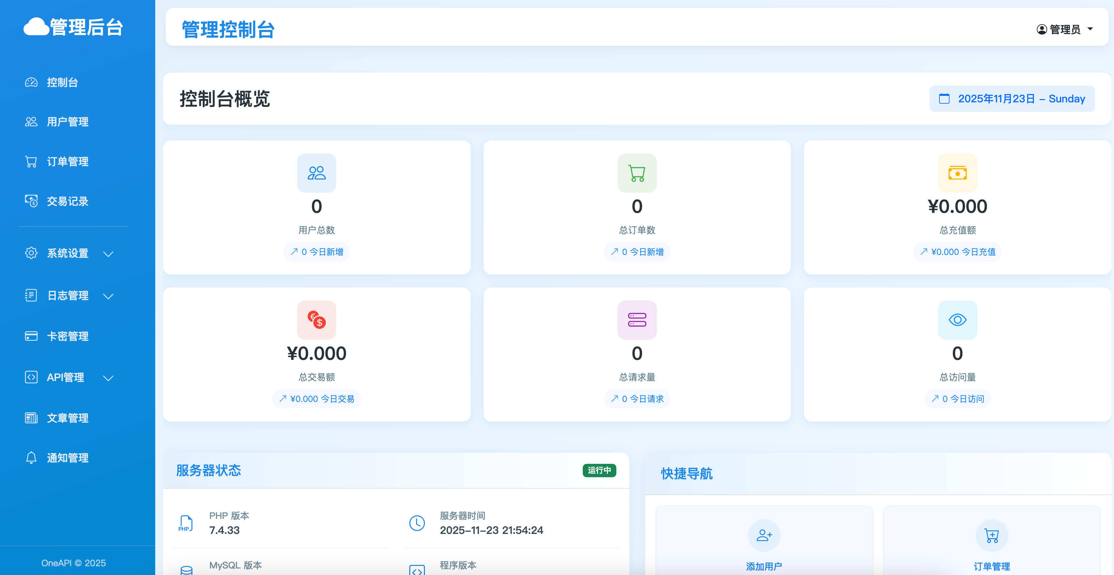Image resolution: width=1114 pixels, height=575 pixels.
Task: Click the date display 2025年11月23日 – Sunday
Action: (1012, 98)
